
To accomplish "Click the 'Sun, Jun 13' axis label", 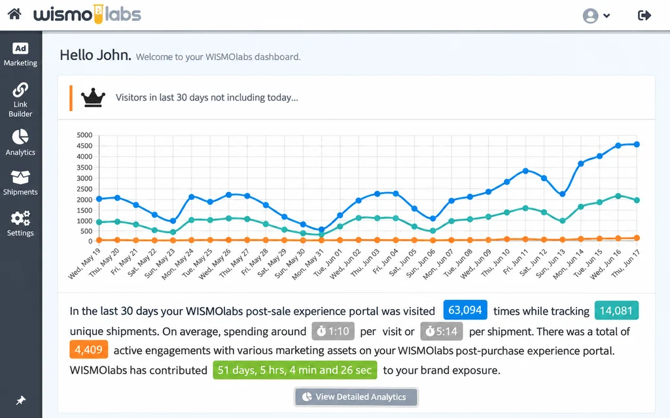I will pyautogui.click(x=550, y=264).
